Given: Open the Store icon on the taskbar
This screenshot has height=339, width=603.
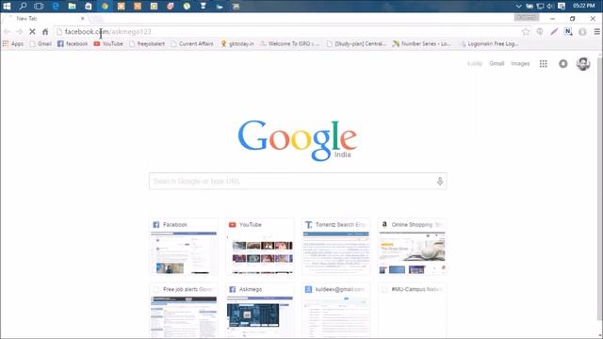Looking at the screenshot, I should (x=89, y=6).
